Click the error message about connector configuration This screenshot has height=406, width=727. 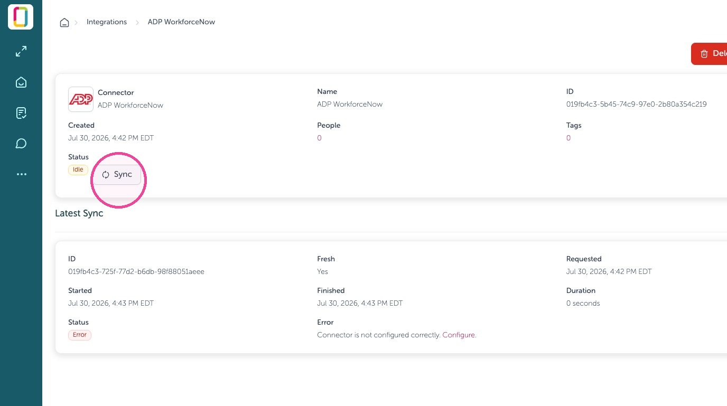tap(379, 335)
